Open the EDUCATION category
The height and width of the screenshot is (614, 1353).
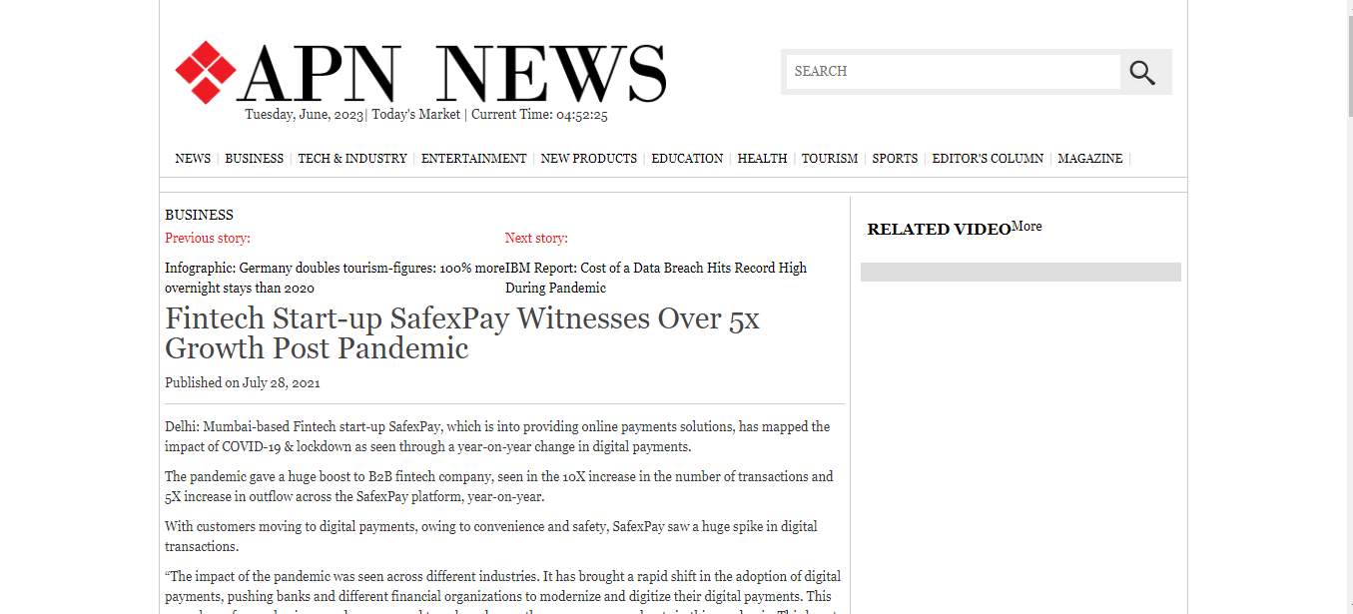coord(687,158)
